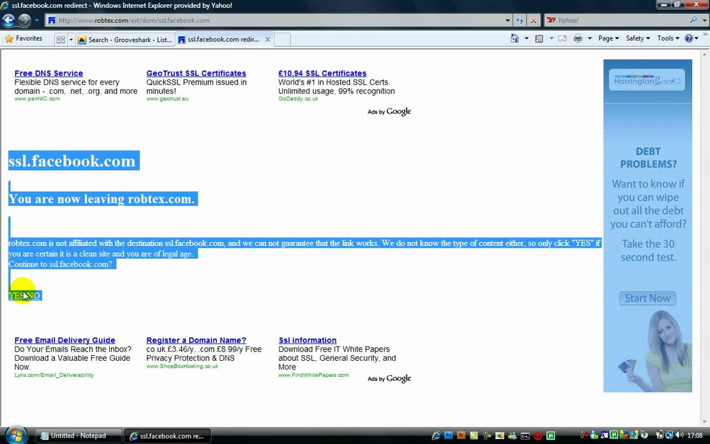
Task: Refresh the current page
Action: [x=520, y=20]
